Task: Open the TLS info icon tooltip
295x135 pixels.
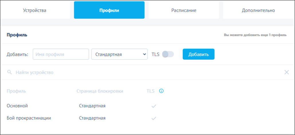Action: tap(161, 91)
